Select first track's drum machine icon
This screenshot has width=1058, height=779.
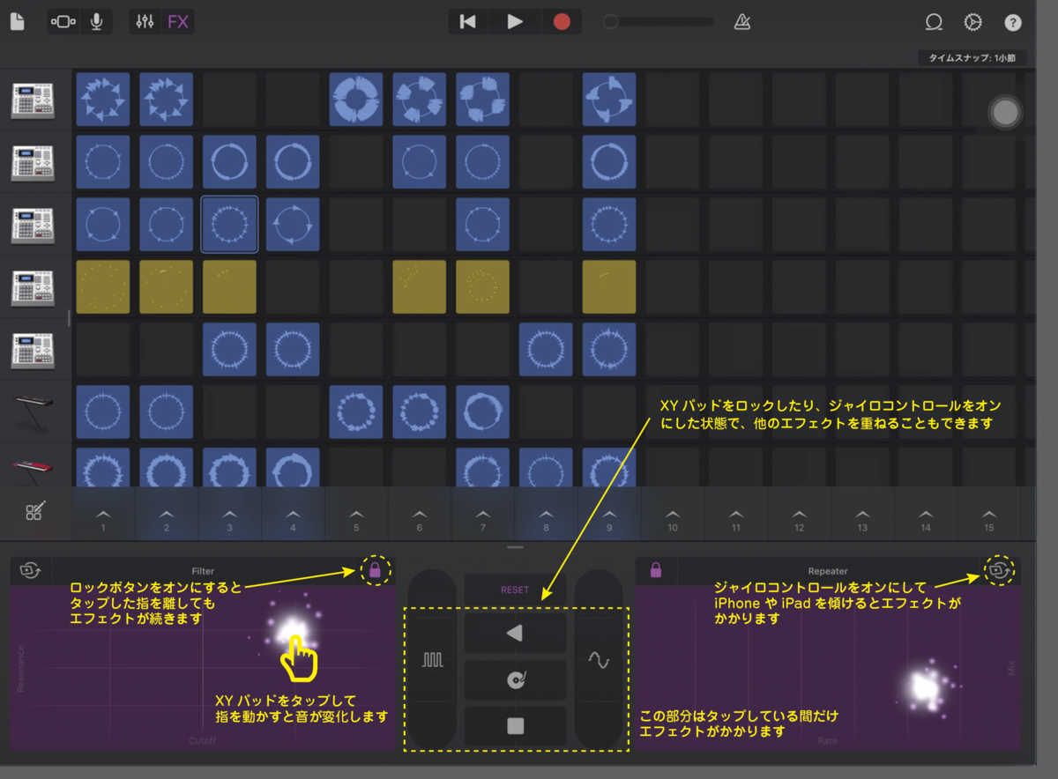click(34, 100)
